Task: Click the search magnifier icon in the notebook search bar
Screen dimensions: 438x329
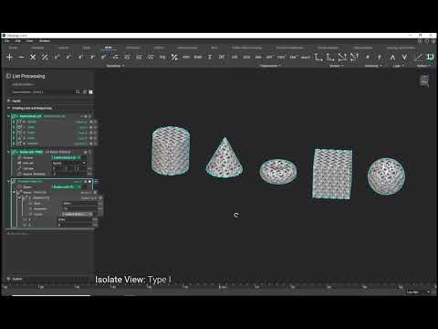Action: click(x=78, y=91)
